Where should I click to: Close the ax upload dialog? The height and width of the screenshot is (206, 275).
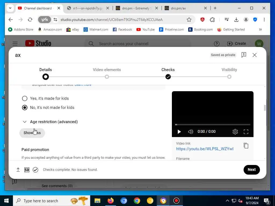click(255, 55)
